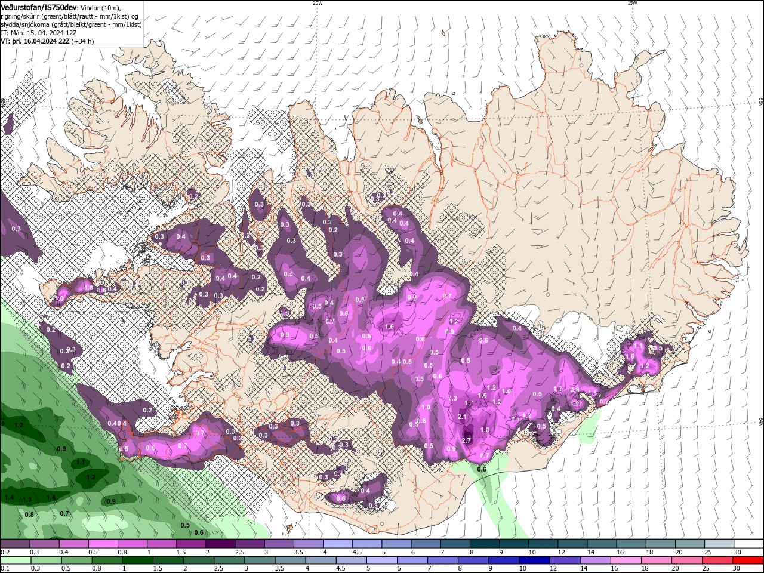Select the bright pink 0.5 snow scale swatch
This screenshot has width=764, height=573.
tap(103, 544)
